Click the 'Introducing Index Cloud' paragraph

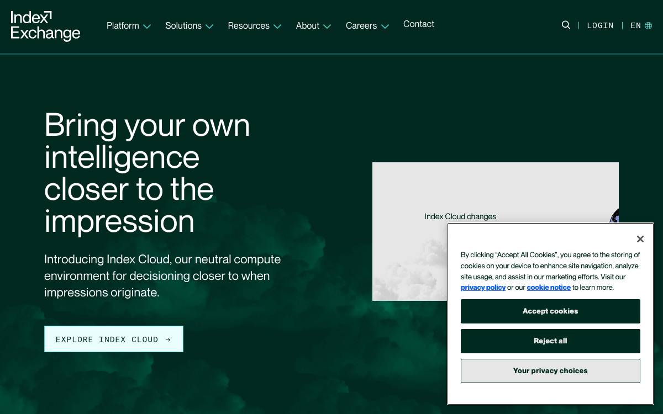tap(162, 275)
